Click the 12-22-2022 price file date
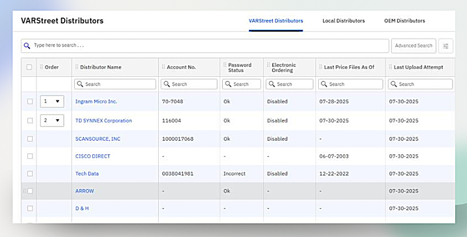467x237 pixels. (334, 174)
